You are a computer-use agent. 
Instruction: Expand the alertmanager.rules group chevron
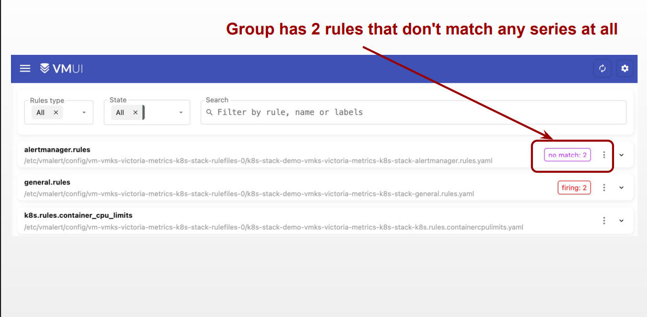621,155
